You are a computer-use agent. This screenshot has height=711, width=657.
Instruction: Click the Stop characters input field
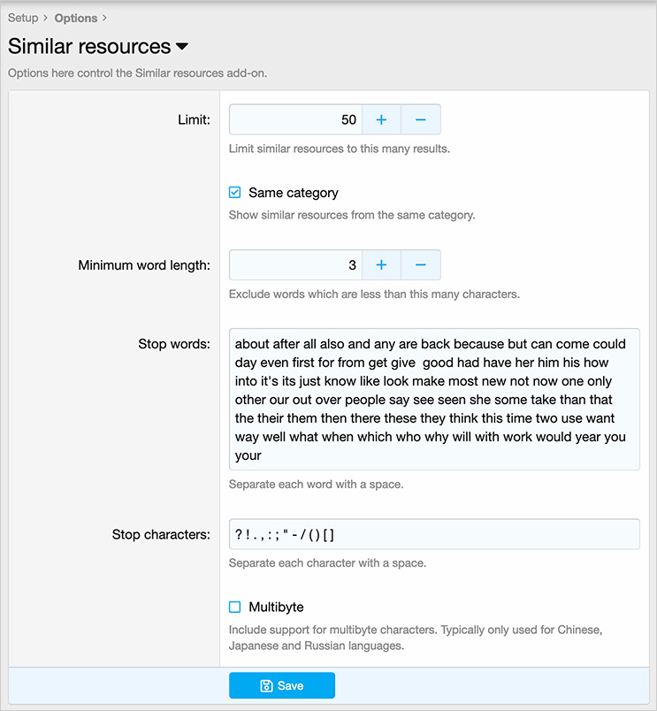[x=434, y=534]
